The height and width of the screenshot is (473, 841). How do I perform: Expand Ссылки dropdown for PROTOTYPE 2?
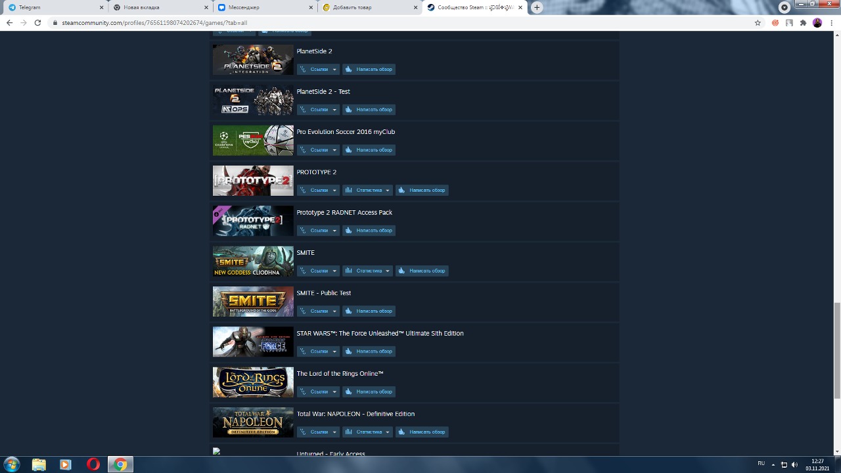[318, 190]
